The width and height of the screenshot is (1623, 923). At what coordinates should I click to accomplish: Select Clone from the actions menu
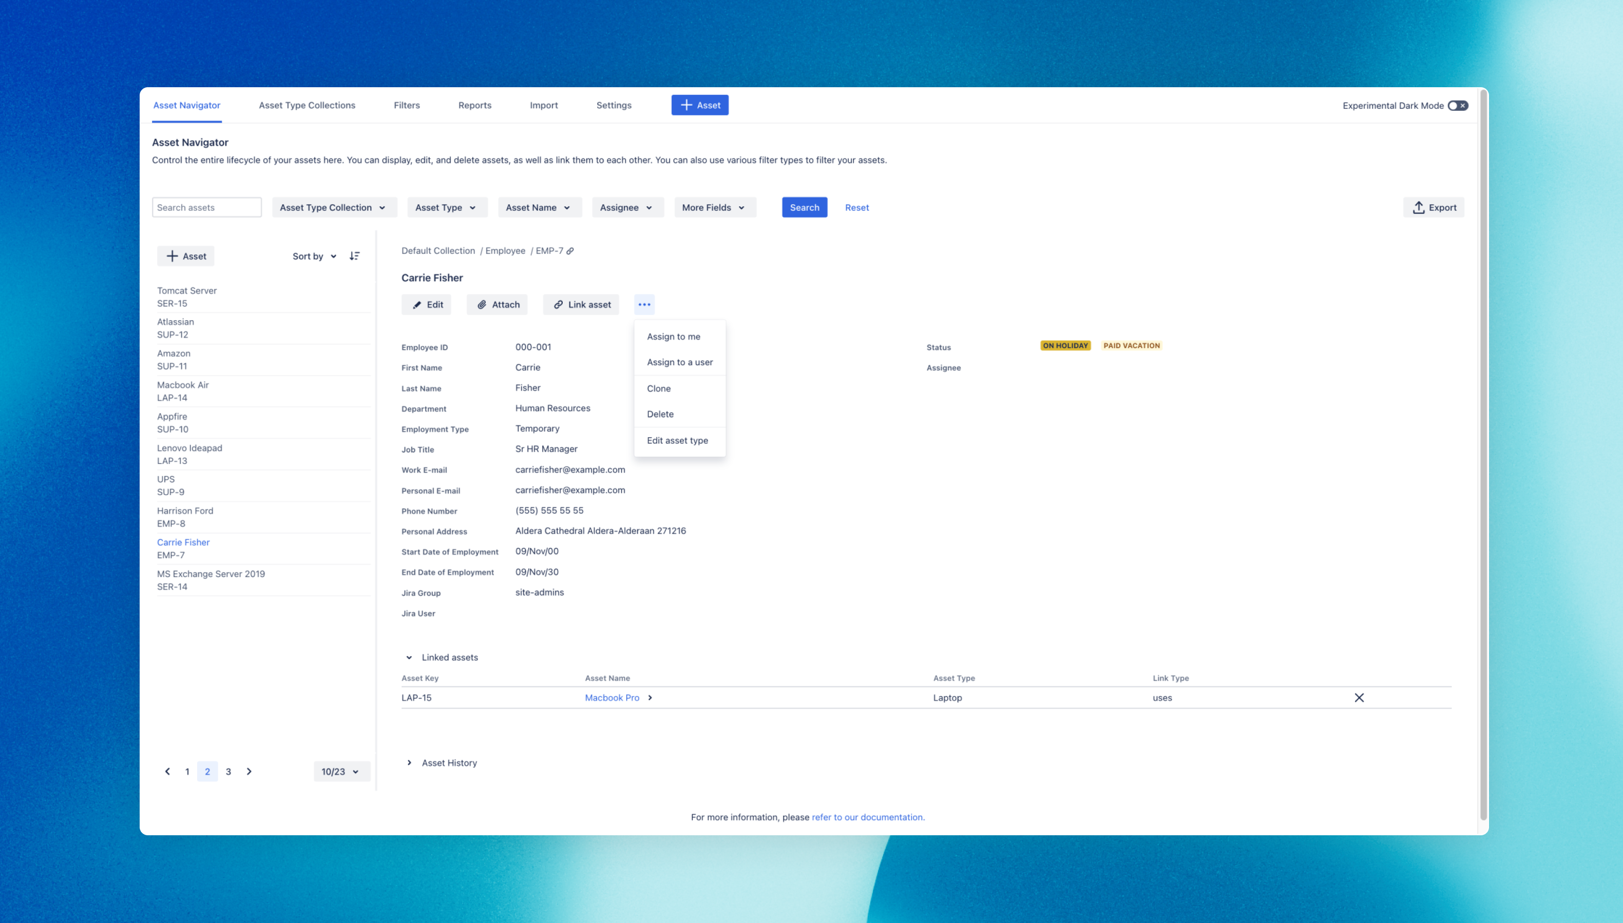658,388
